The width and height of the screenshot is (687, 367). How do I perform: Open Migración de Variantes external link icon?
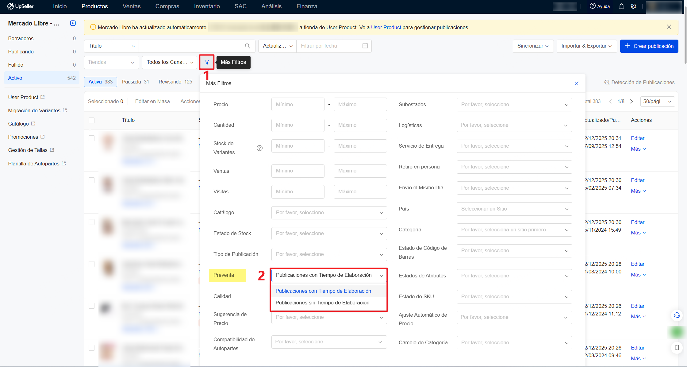pos(65,110)
